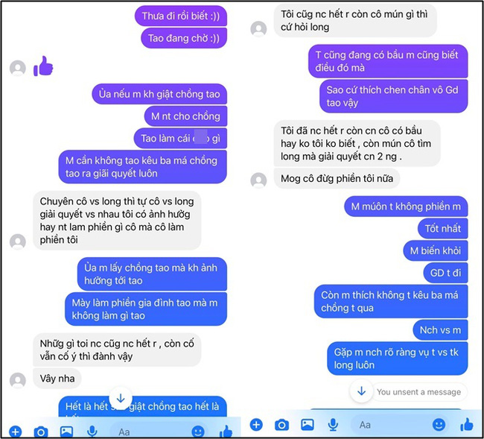484x439 pixels.
Task: Tap the plus icon in right chat toolbar
Action: click(256, 425)
